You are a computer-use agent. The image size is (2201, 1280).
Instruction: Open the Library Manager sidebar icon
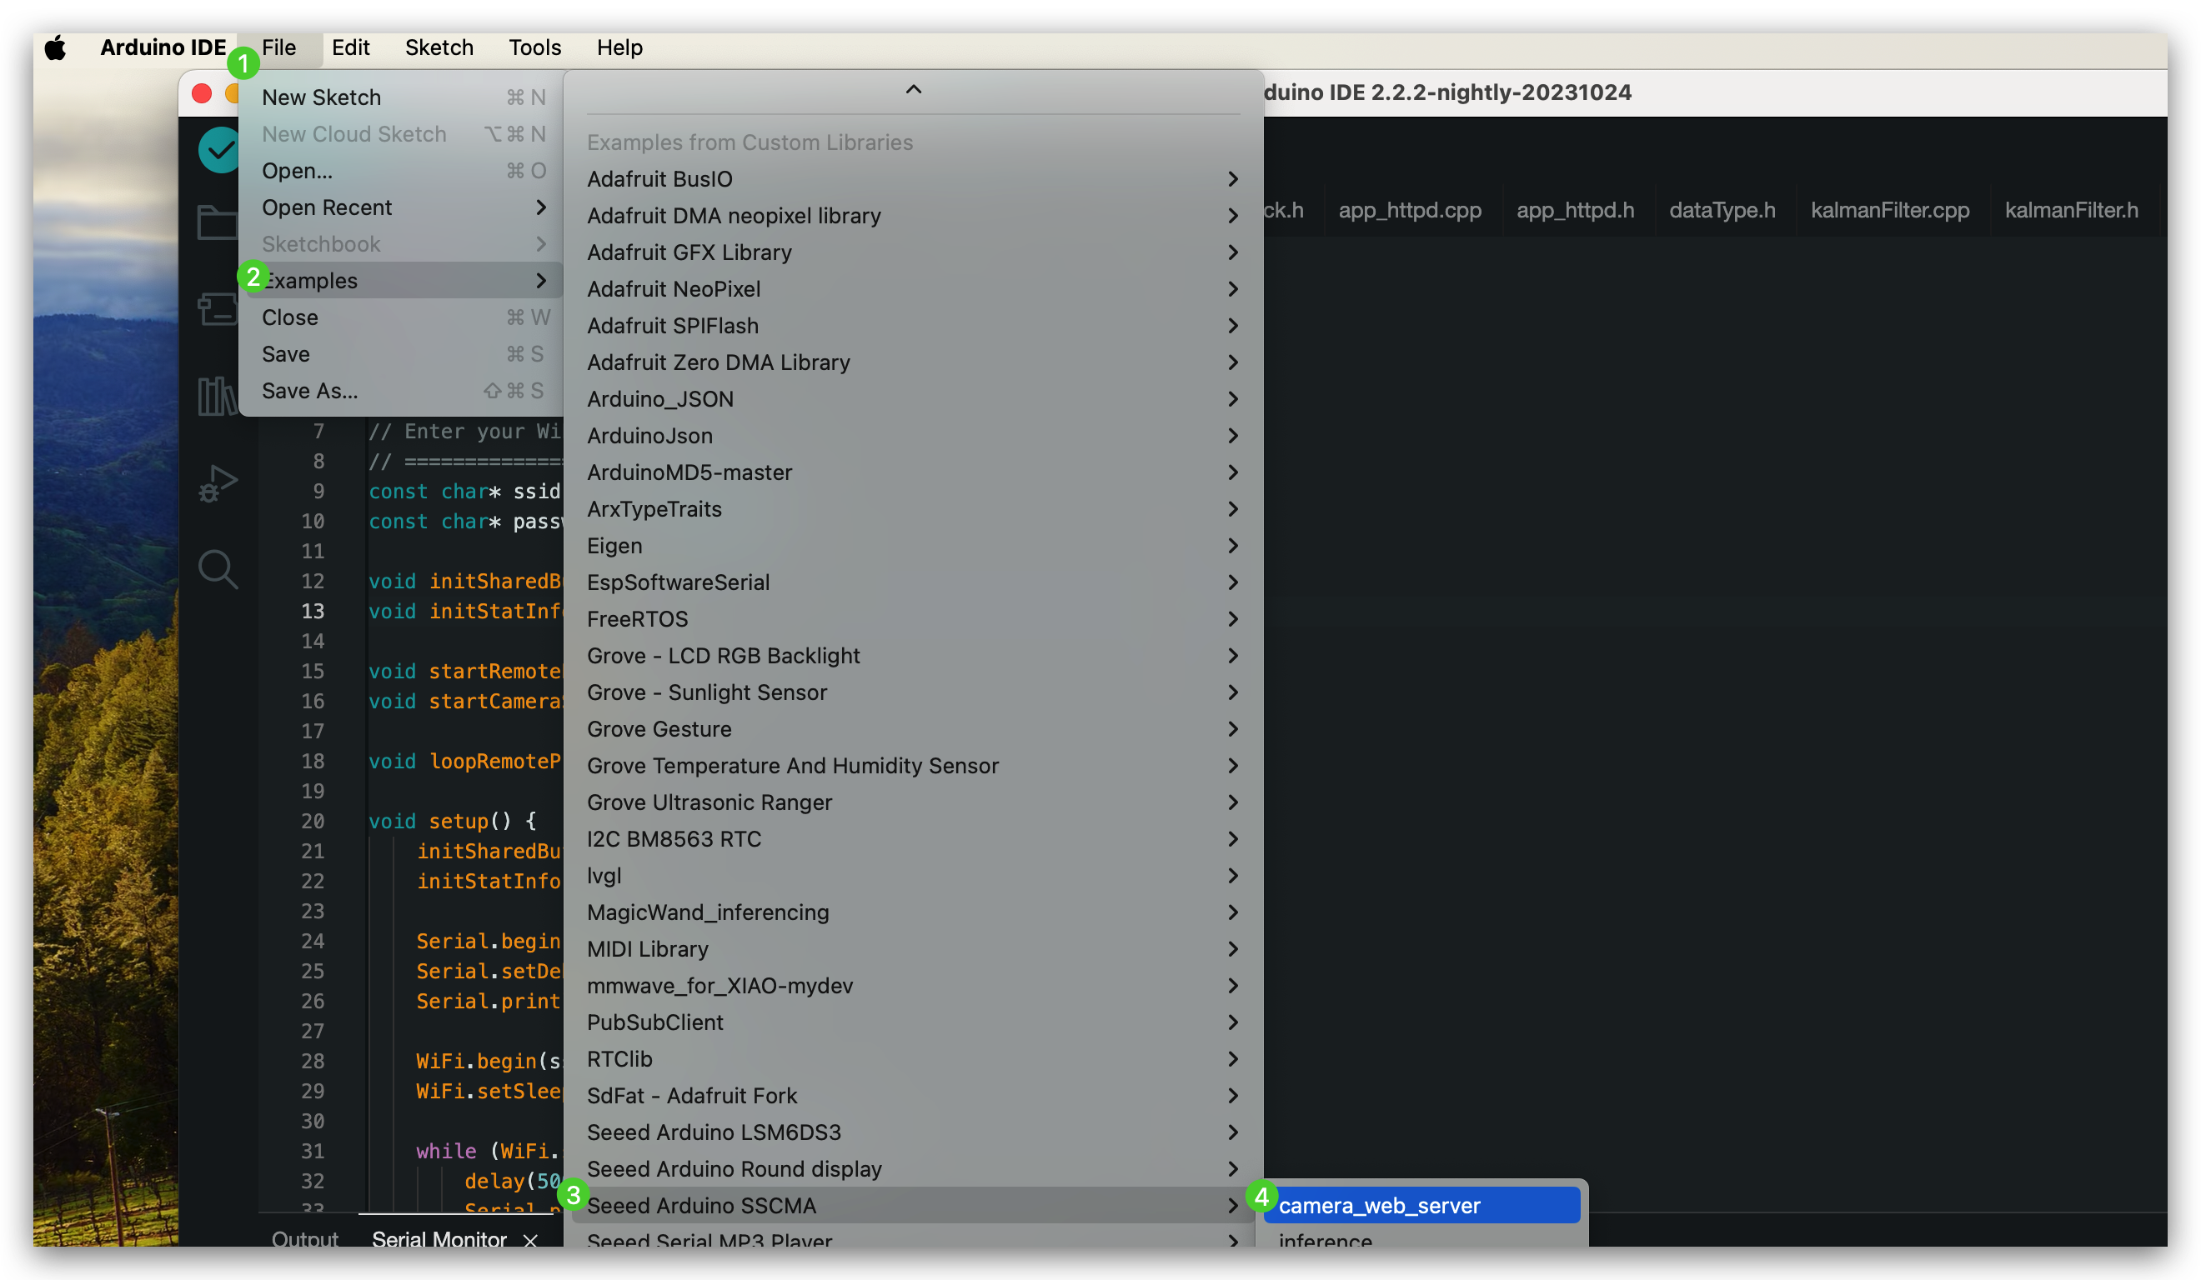(x=218, y=396)
